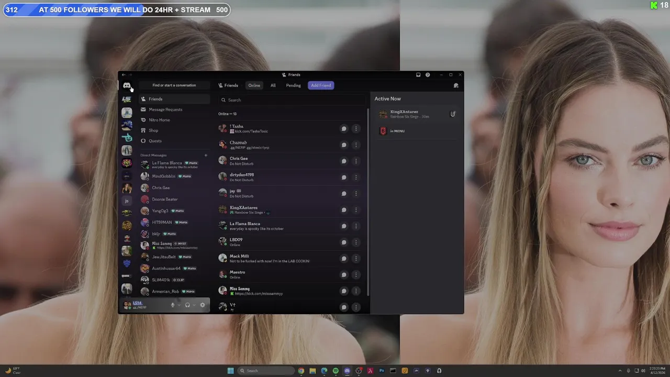Switch to the Pending friends tab
The width and height of the screenshot is (670, 377).
tap(293, 85)
